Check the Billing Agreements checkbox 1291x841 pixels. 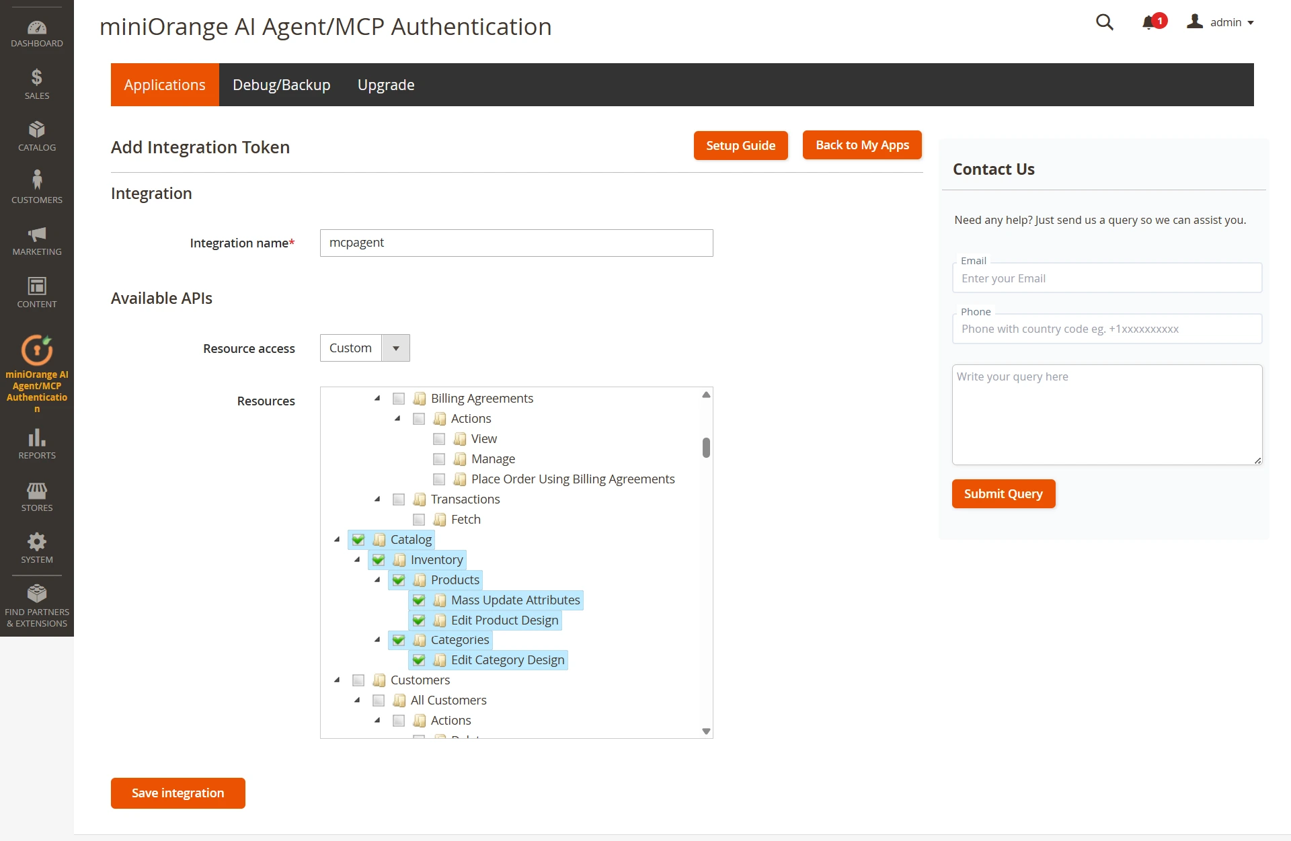click(x=399, y=399)
